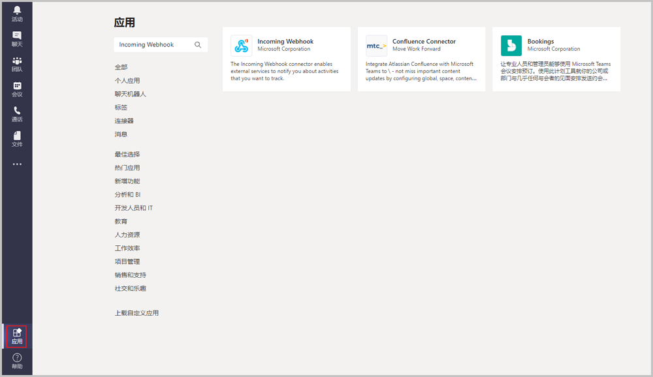This screenshot has width=653, height=377.
Task: Select the 应用 (Apps) icon in sidebar
Action: click(17, 337)
